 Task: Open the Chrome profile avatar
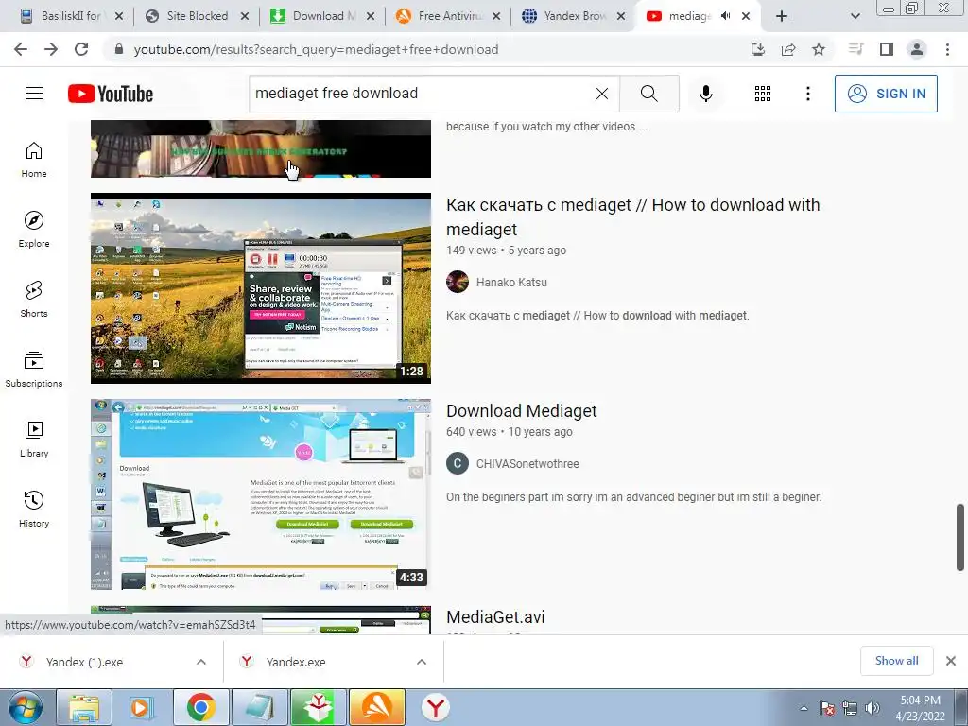coord(917,49)
